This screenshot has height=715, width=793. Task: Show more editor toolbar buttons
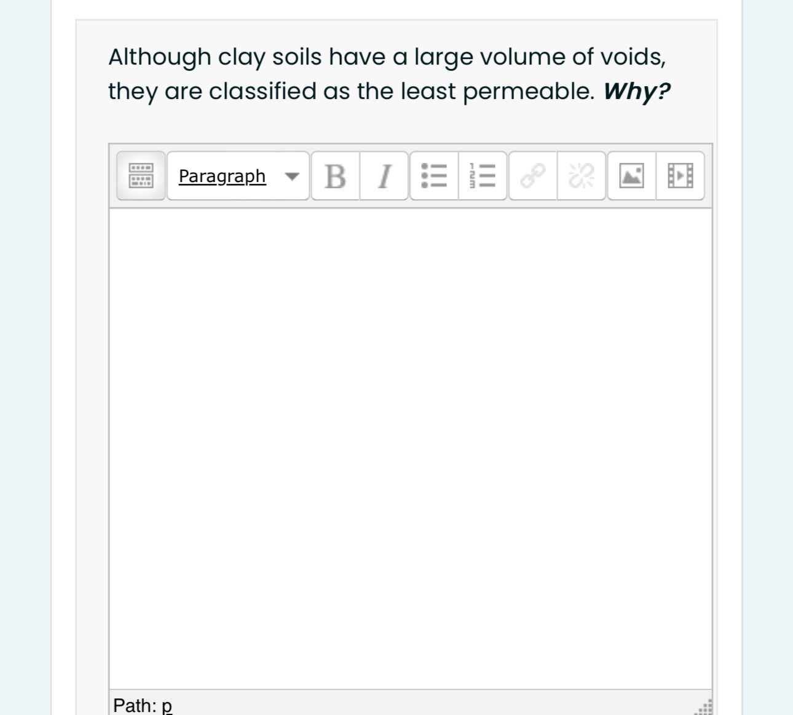pyautogui.click(x=140, y=176)
